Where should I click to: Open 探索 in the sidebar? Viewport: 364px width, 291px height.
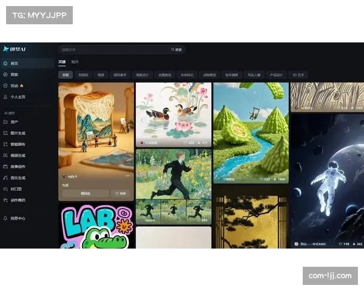(28, 75)
